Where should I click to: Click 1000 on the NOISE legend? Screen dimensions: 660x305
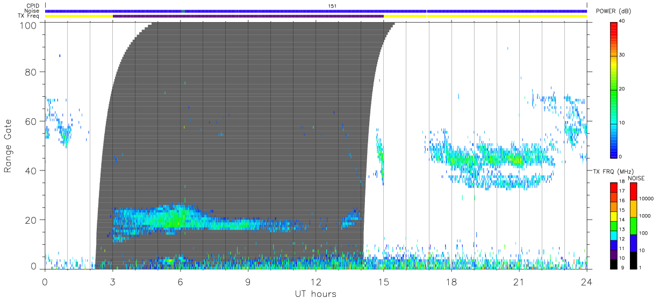(644, 216)
